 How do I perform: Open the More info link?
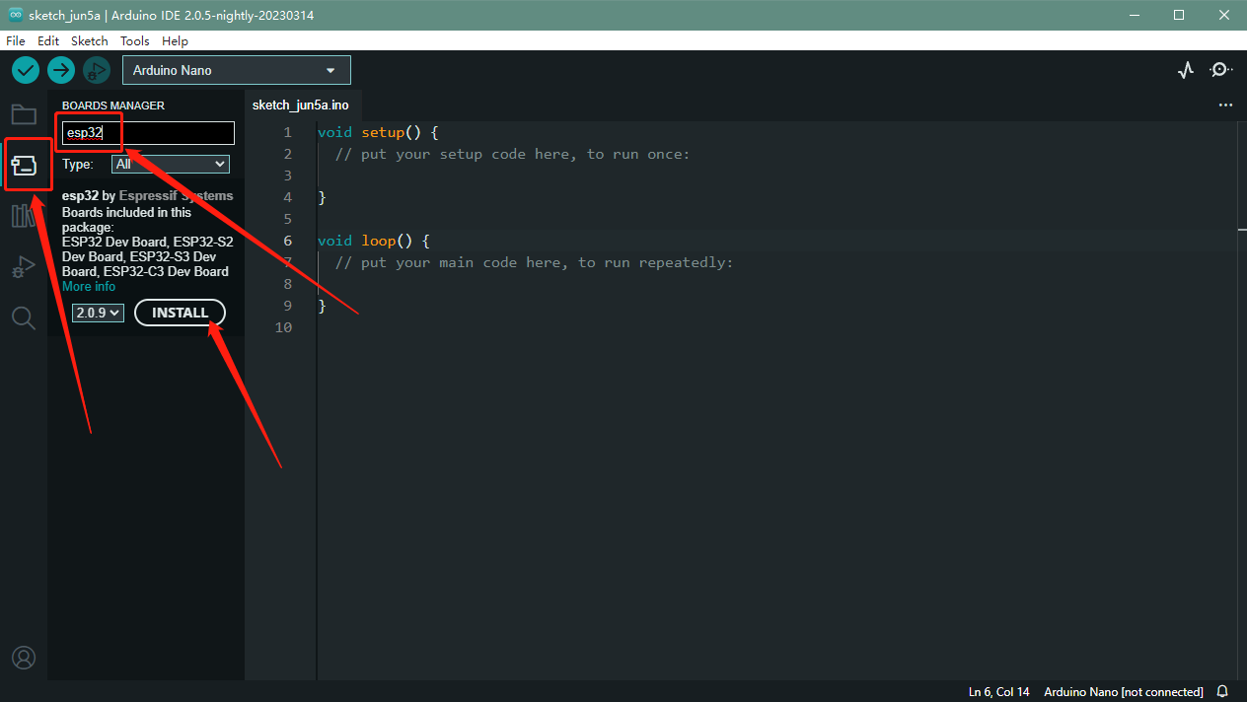(89, 286)
